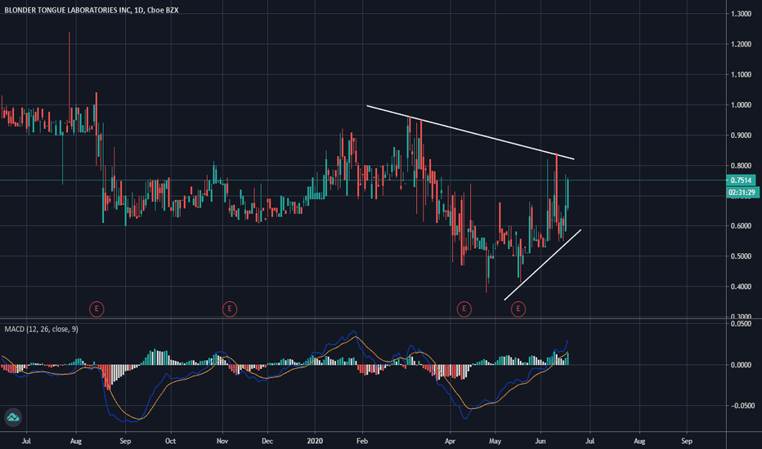The width and height of the screenshot is (762, 449).
Task: Click the 2020 label on time axis
Action: click(x=315, y=441)
